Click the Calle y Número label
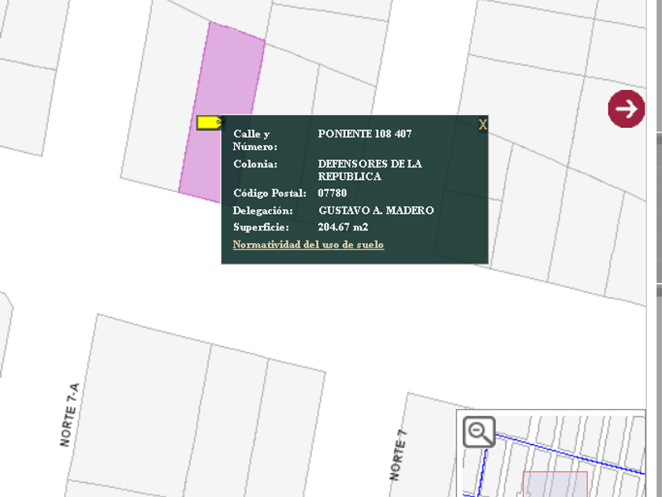 [255, 140]
